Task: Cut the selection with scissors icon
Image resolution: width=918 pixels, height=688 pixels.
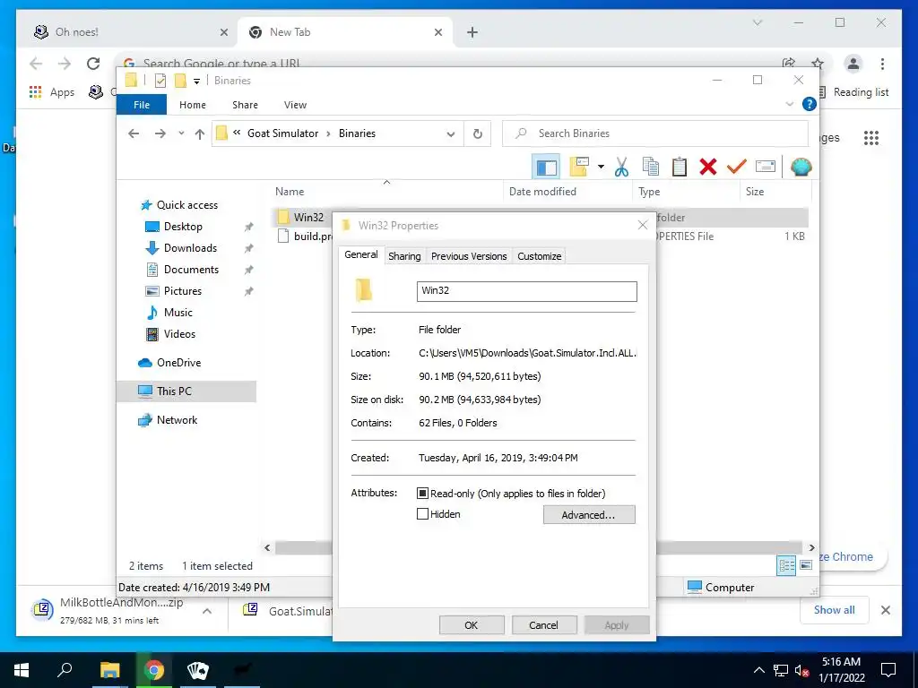Action: tap(621, 167)
